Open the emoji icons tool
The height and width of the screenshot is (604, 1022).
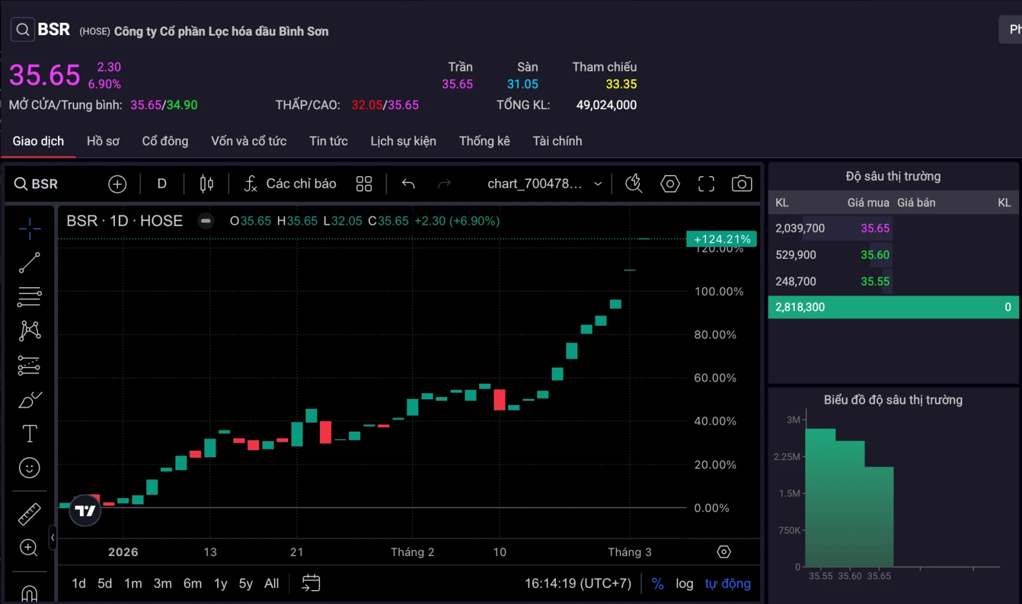[29, 468]
